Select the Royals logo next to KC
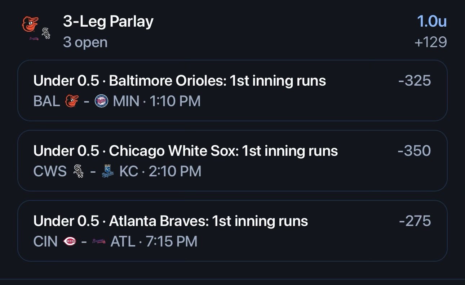 coord(107,171)
